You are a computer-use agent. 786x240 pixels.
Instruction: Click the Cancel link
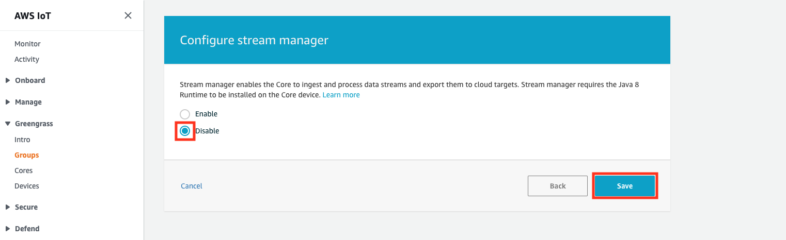pyautogui.click(x=192, y=186)
